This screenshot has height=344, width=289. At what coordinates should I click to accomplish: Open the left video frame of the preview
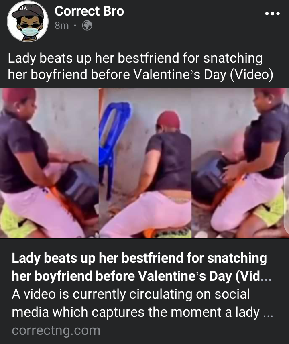click(x=49, y=163)
